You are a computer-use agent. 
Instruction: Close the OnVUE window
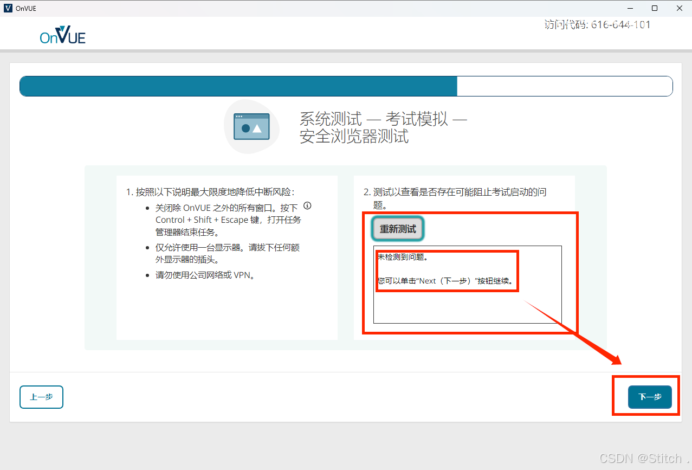point(680,8)
